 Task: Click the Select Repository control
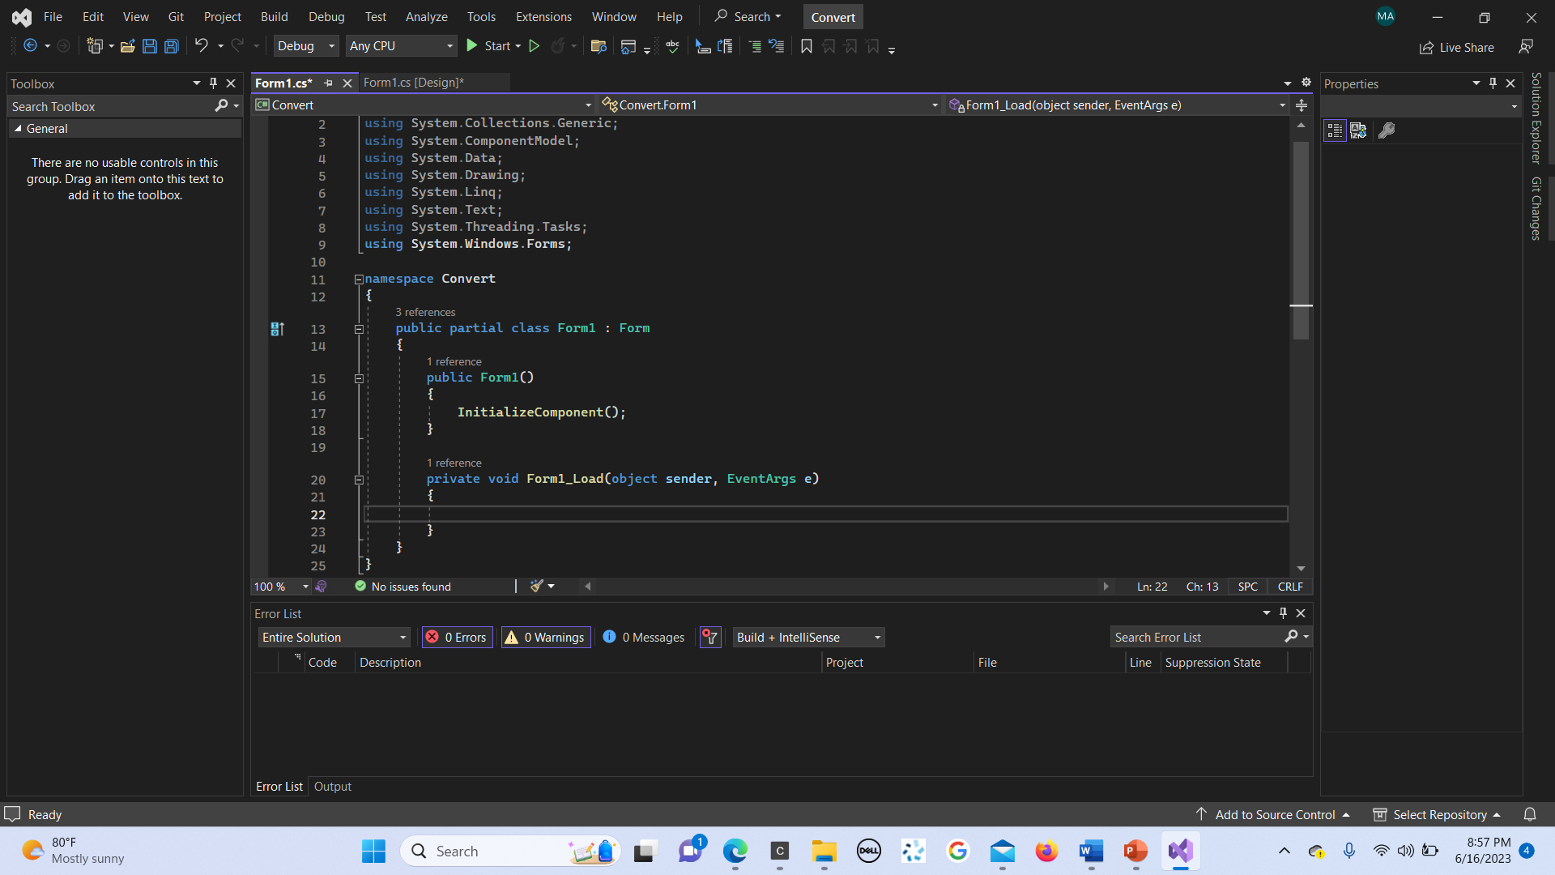(x=1438, y=814)
